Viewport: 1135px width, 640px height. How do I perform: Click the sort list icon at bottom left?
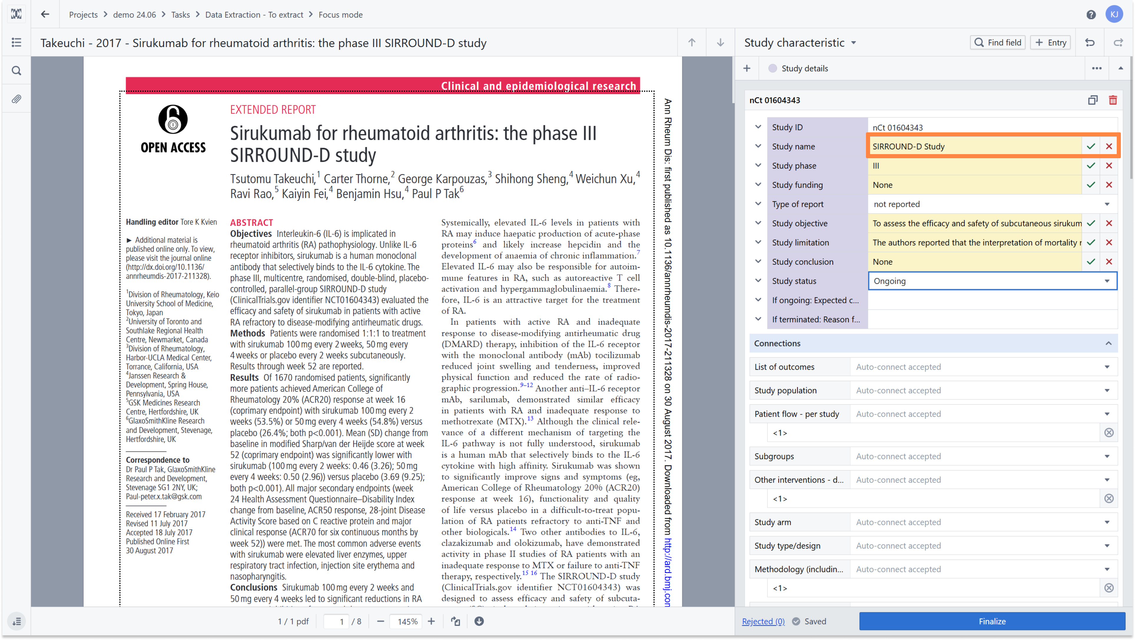pos(16,621)
